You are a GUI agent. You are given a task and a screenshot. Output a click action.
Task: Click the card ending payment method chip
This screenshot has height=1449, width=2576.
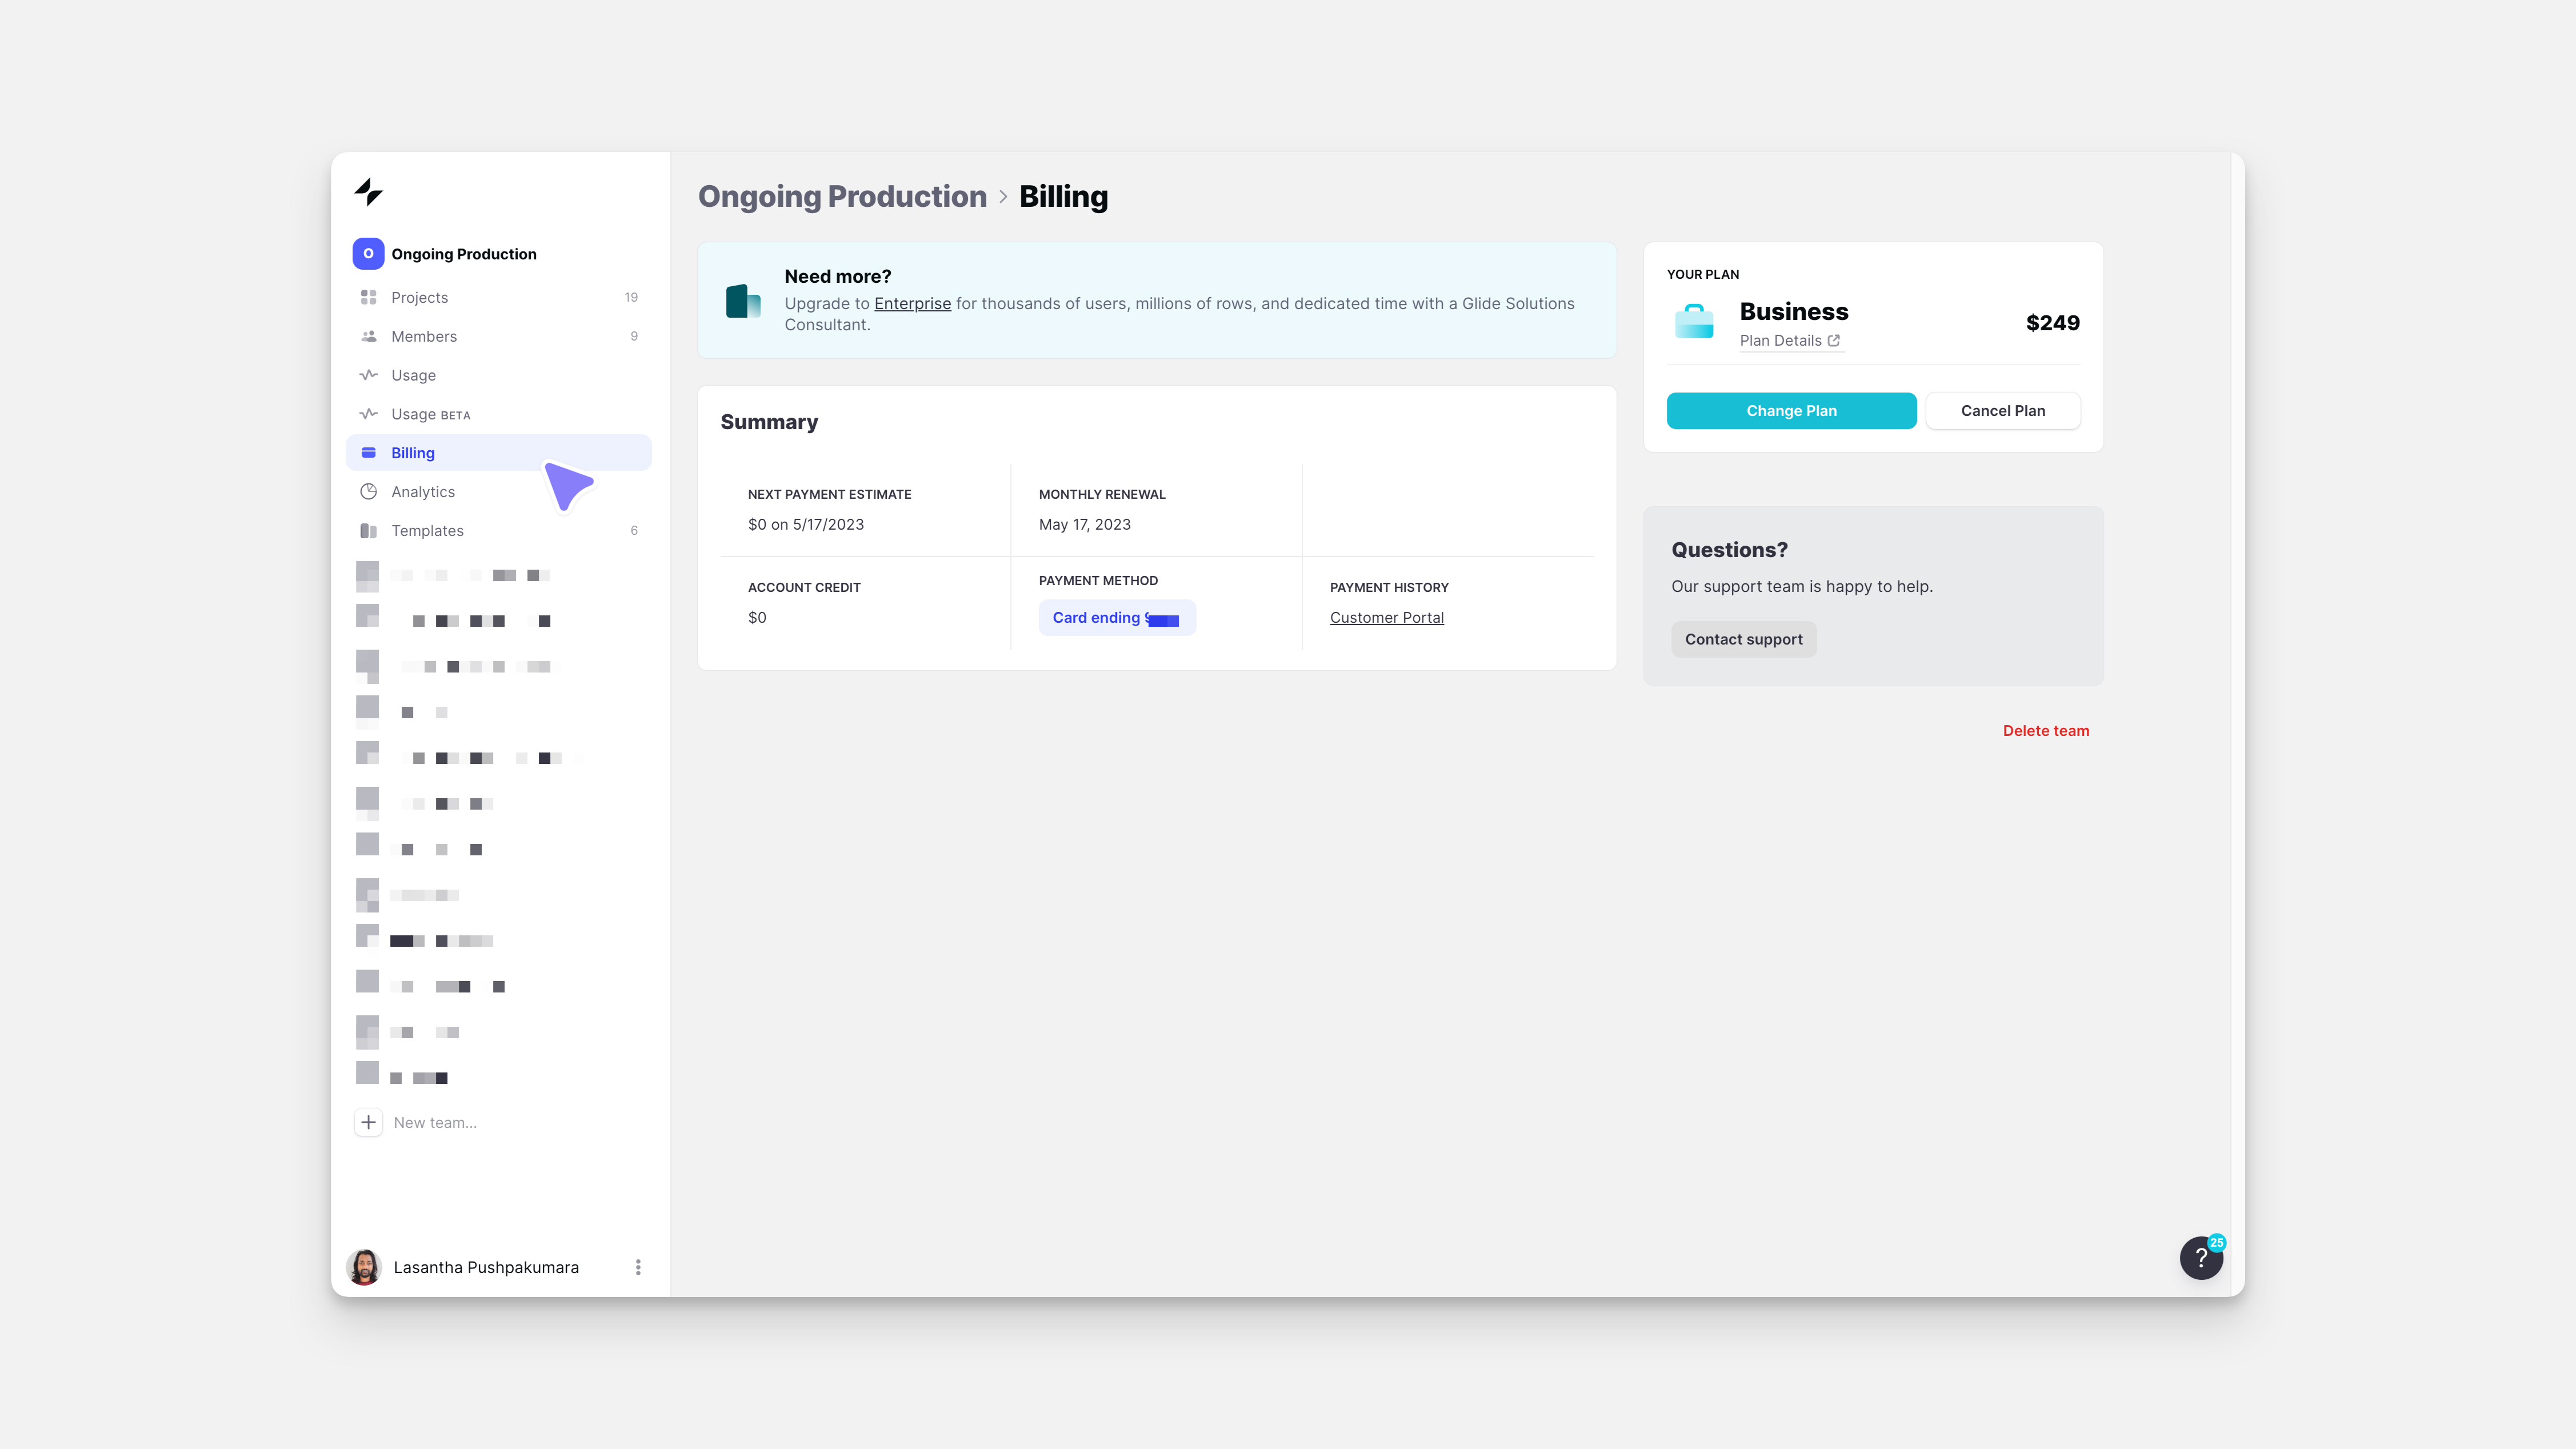click(1117, 617)
